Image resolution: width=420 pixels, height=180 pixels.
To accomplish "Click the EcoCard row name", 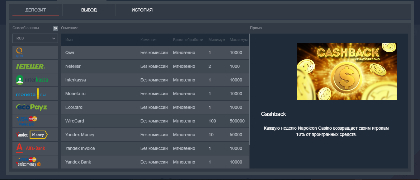I will point(74,107).
